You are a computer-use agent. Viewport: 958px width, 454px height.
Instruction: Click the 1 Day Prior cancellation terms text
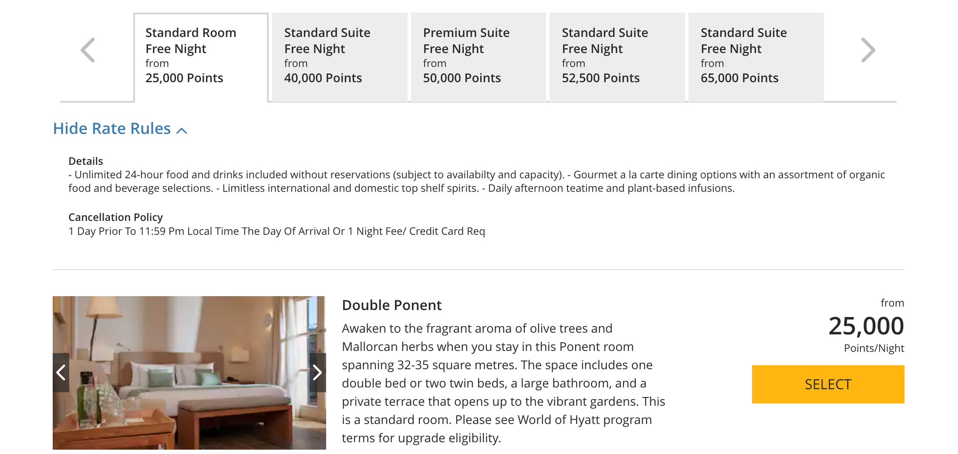coord(277,231)
